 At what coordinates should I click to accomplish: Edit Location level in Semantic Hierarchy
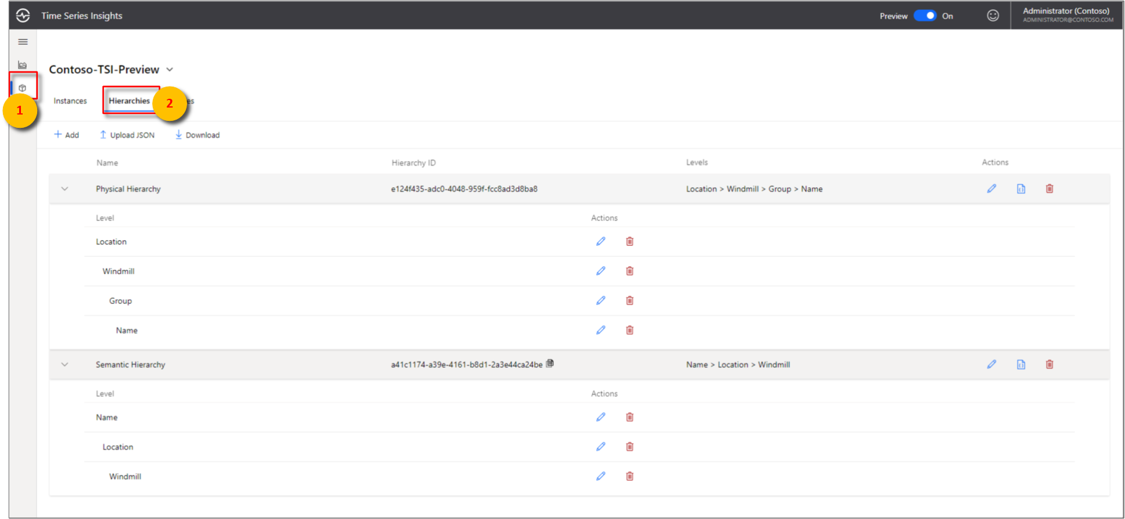601,447
